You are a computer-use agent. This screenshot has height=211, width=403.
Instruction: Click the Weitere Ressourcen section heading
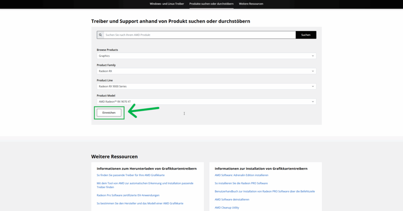click(115, 157)
